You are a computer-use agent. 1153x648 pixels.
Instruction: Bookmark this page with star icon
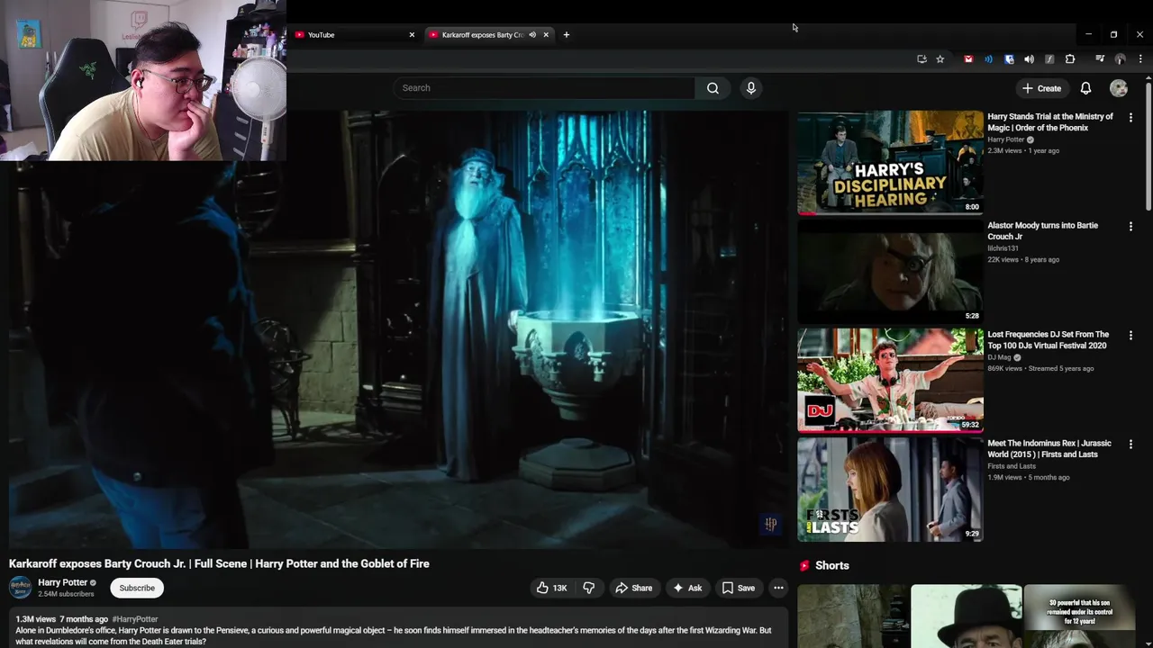(x=940, y=59)
